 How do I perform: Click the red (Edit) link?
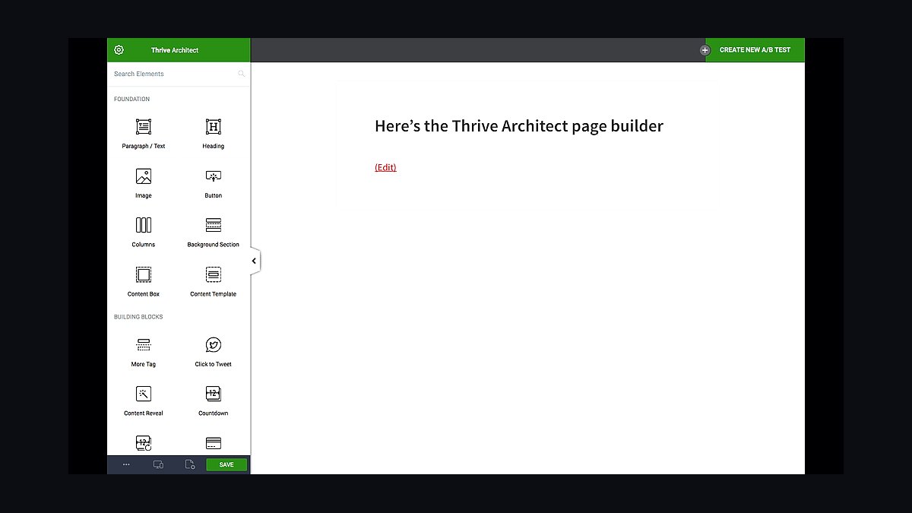385,167
